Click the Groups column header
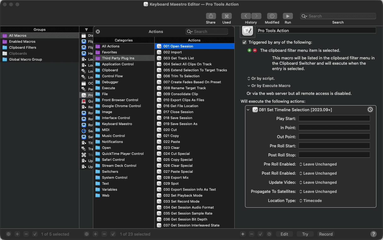Screen dimensions: 383x240 pyautogui.click(x=39, y=30)
